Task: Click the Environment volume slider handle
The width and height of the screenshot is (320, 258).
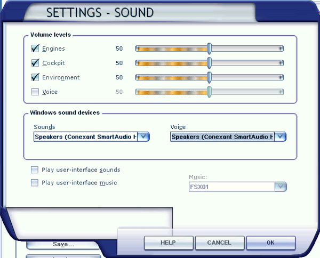Action: (x=209, y=77)
